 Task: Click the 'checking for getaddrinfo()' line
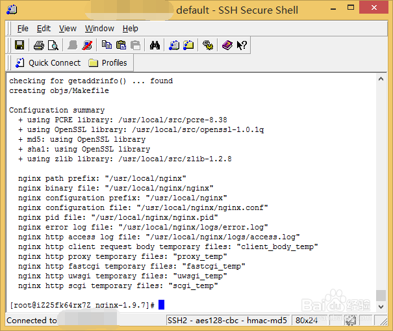[x=91, y=81]
